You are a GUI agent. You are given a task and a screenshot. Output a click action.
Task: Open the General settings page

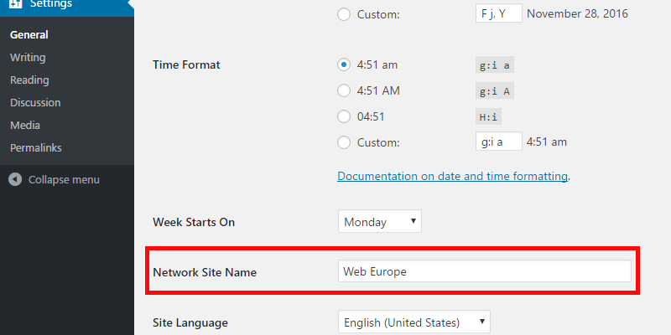click(29, 34)
